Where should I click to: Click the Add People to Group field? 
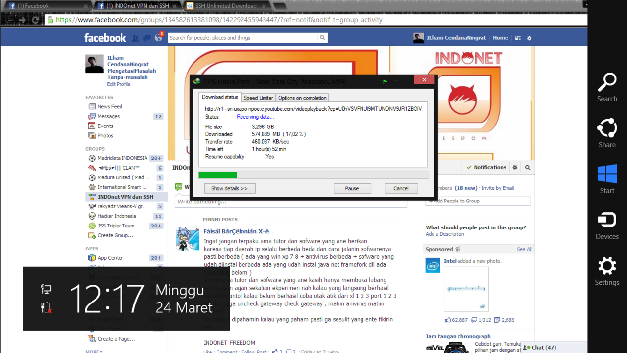point(478,201)
